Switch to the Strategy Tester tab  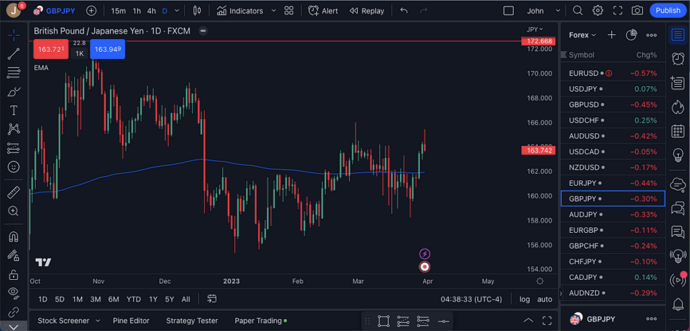pyautogui.click(x=192, y=321)
